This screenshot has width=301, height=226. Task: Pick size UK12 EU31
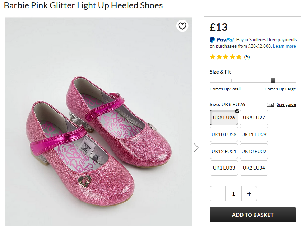[224, 151]
